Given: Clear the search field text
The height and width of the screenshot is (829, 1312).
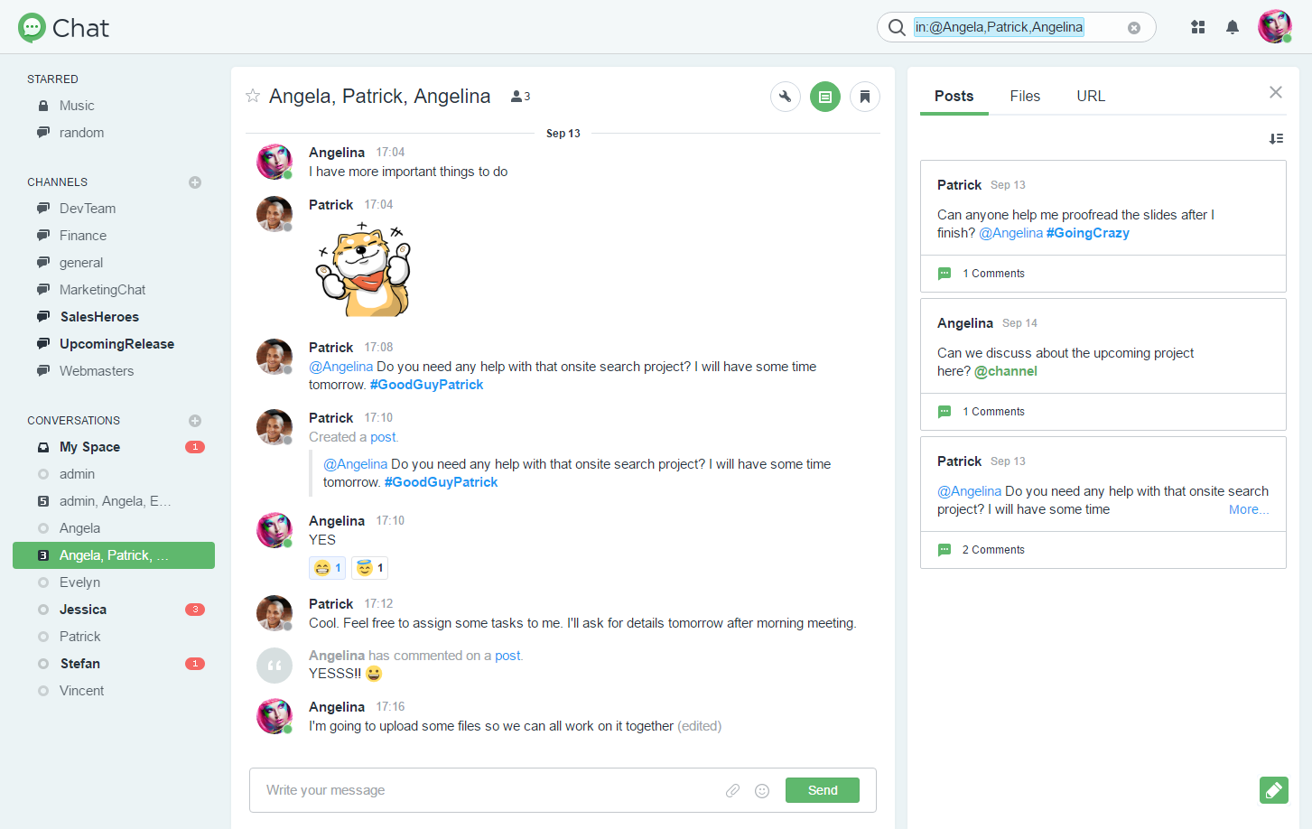Looking at the screenshot, I should click(x=1133, y=28).
